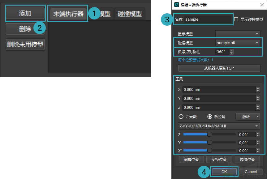Click the Mech-Viz logo icon in the title bar
Image resolution: width=267 pixels, height=179 pixels.
tap(177, 5)
